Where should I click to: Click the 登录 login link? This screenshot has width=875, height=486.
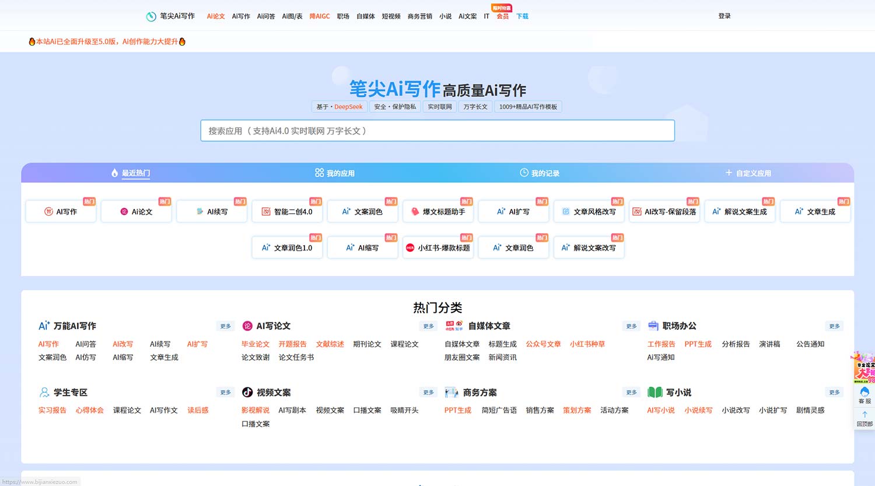click(x=724, y=16)
